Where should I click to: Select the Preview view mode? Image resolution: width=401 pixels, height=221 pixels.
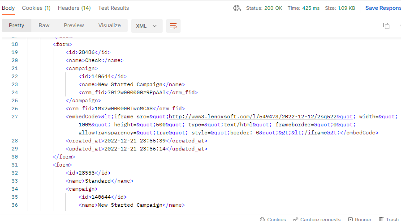pyautogui.click(x=74, y=25)
